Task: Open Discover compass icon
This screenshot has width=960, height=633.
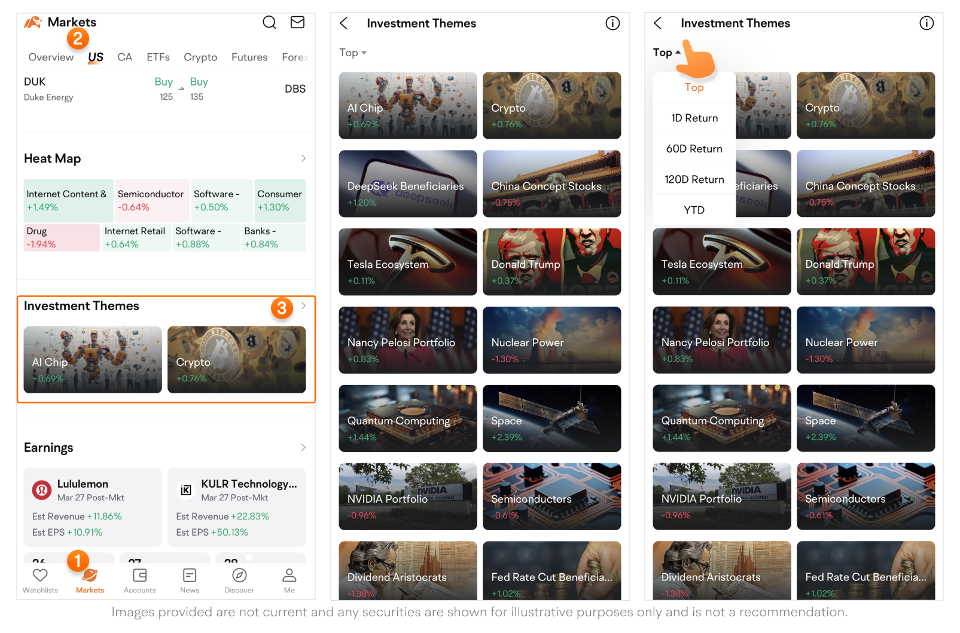Action: click(239, 575)
